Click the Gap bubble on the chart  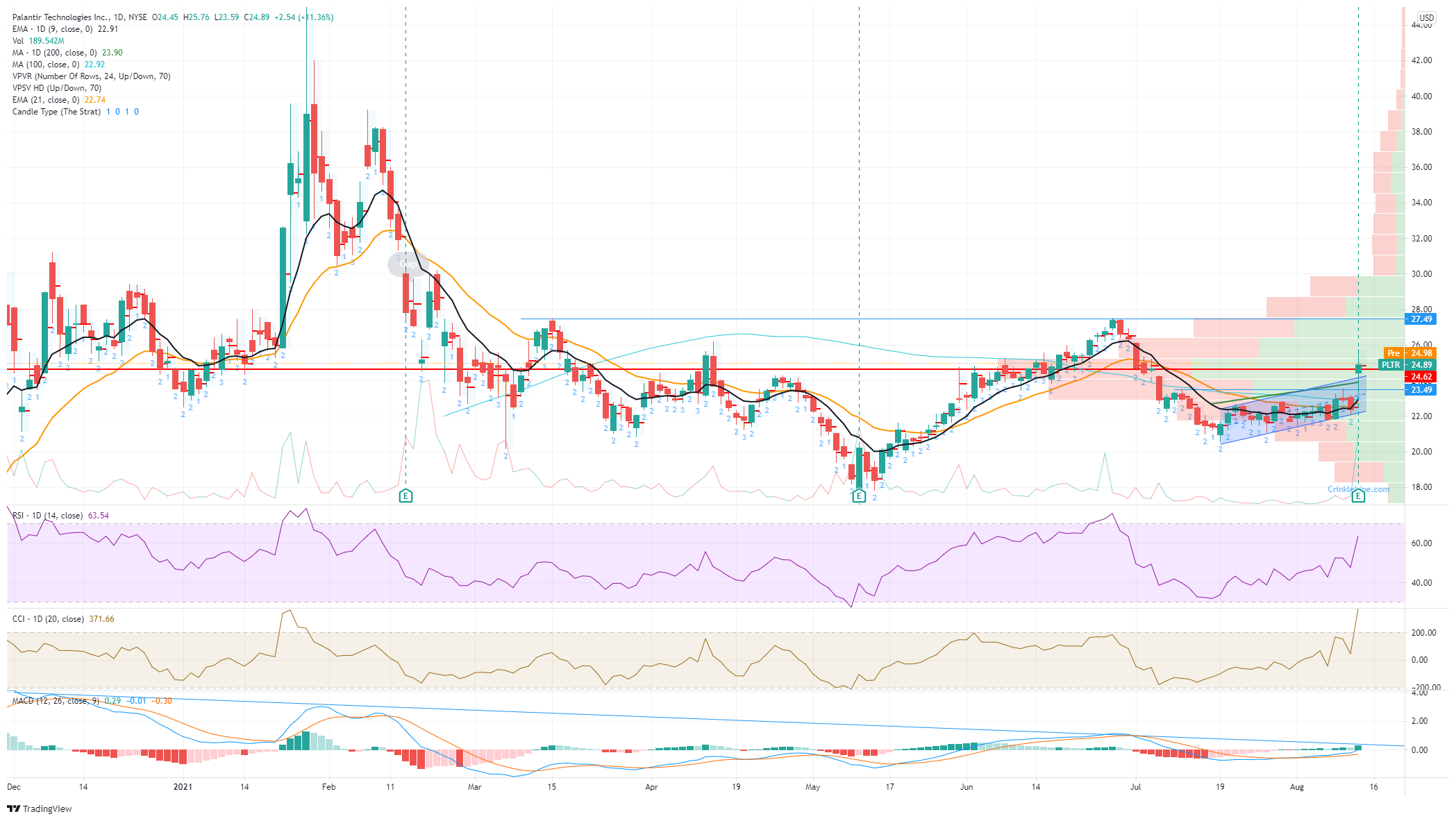[408, 264]
